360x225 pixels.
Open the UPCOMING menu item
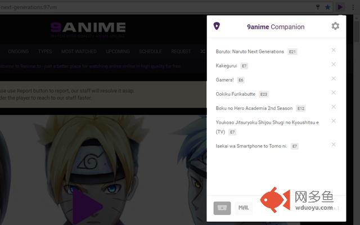(x=118, y=51)
